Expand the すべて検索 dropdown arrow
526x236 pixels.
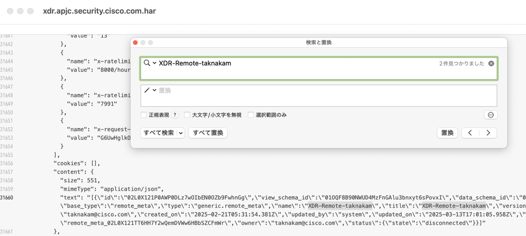181,133
